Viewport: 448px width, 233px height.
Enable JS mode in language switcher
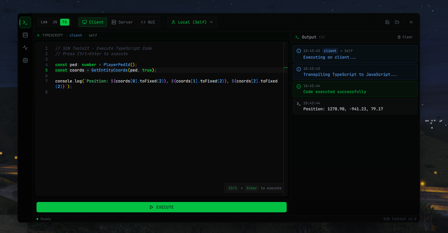[55, 22]
